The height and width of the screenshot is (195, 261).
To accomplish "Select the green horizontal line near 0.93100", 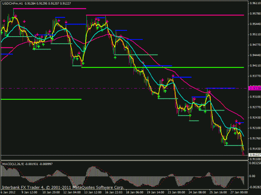I will (x=41, y=99).
